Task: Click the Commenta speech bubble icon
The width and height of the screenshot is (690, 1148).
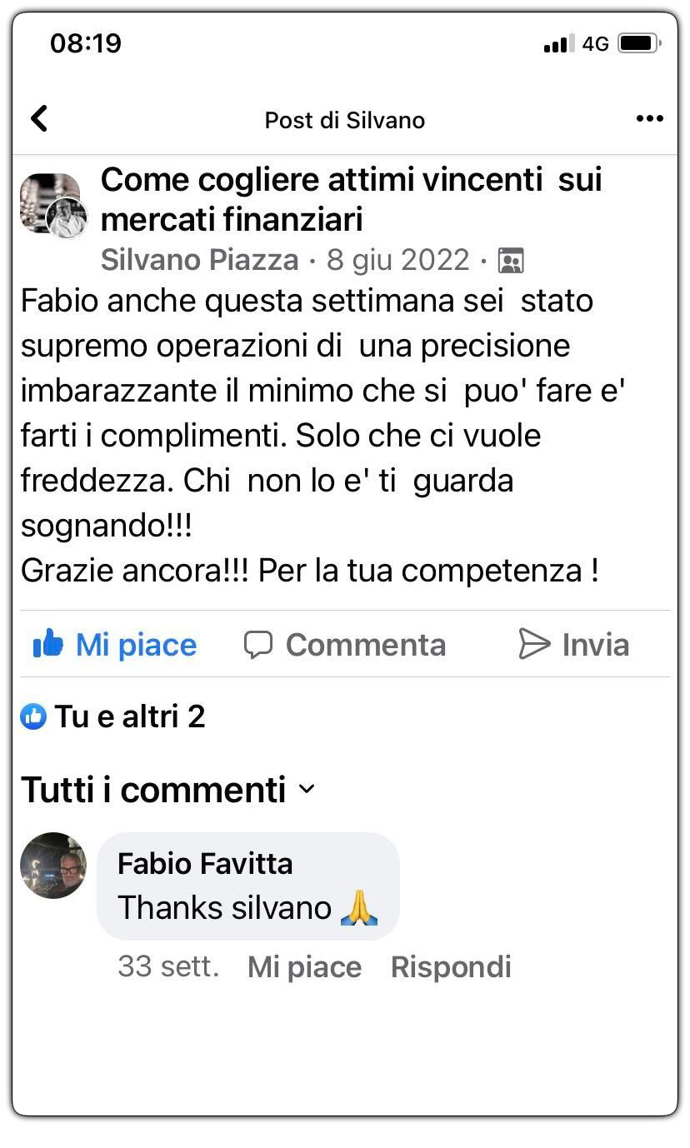Action: pyautogui.click(x=258, y=644)
